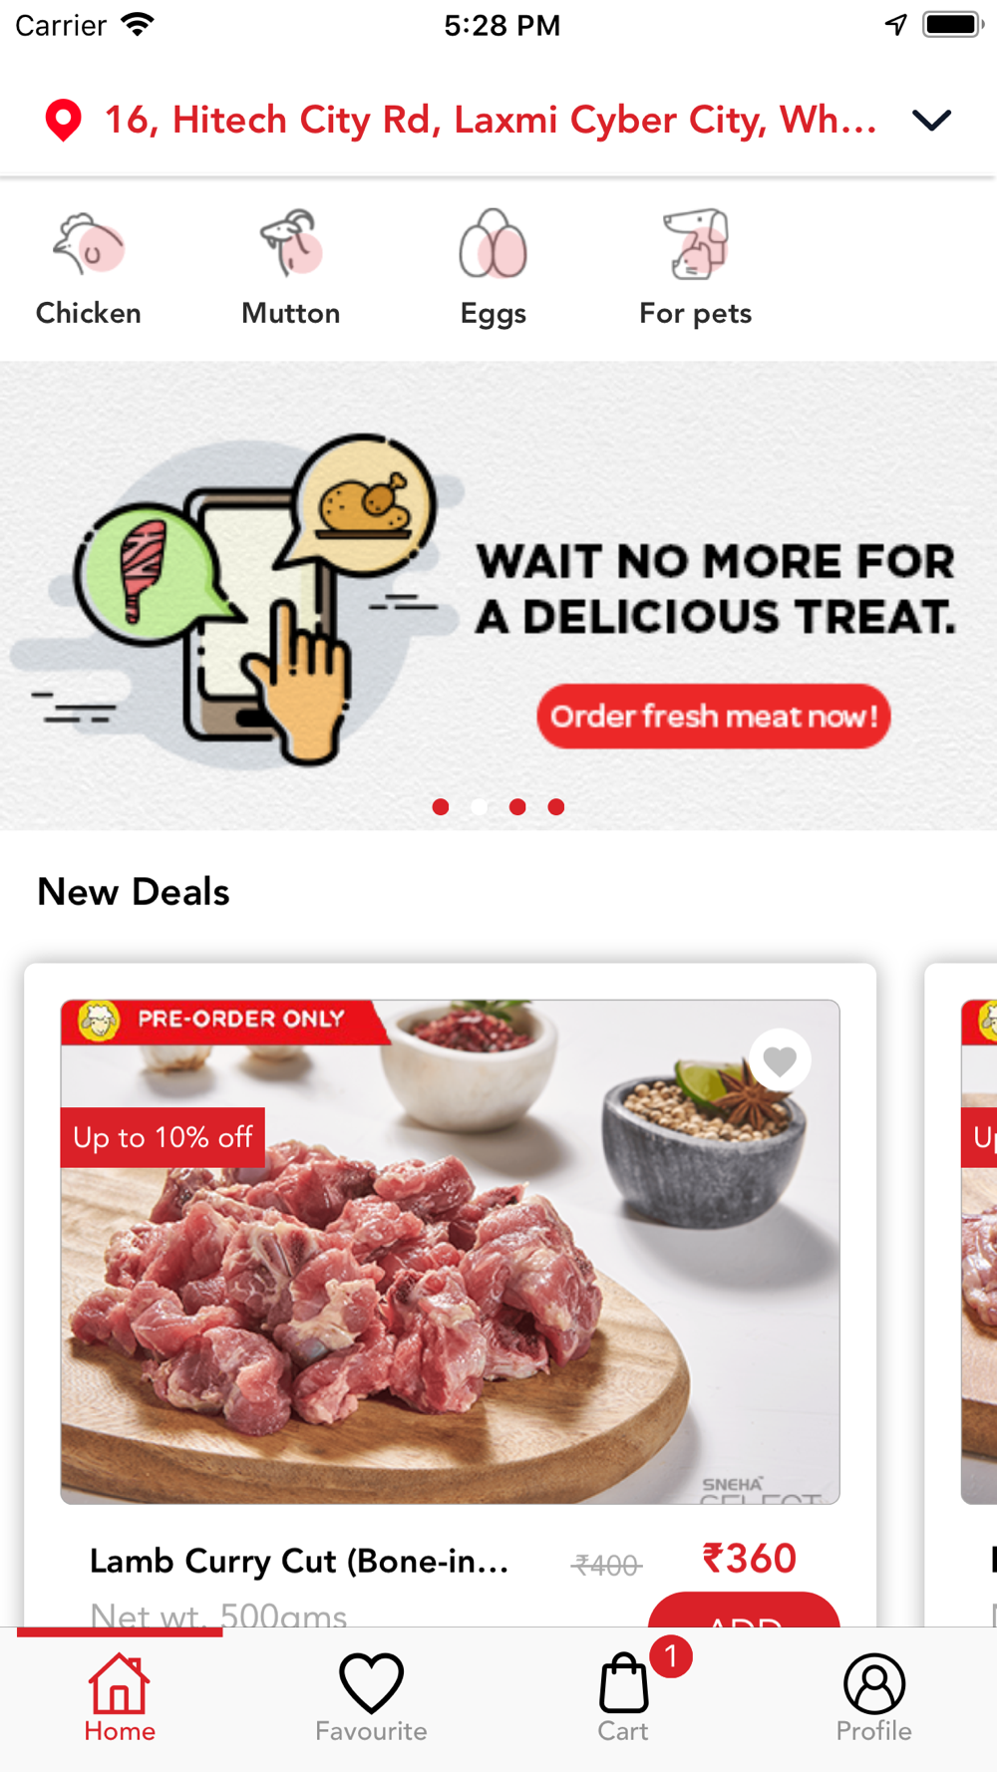Open the For pets category icon

tap(697, 243)
